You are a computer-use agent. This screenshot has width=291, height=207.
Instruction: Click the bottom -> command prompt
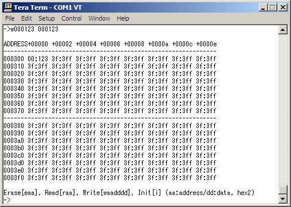[x=7, y=200]
